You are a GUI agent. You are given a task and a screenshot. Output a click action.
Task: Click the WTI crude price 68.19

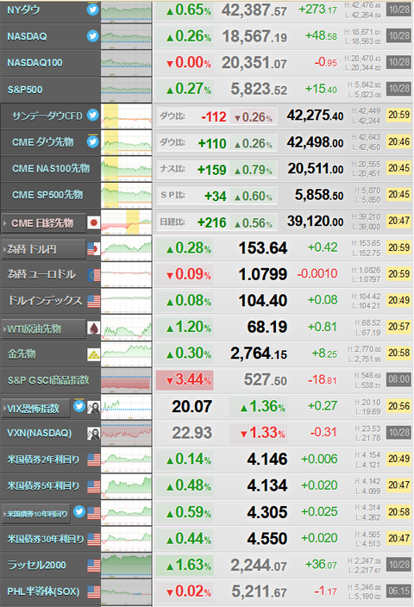pyautogui.click(x=267, y=327)
